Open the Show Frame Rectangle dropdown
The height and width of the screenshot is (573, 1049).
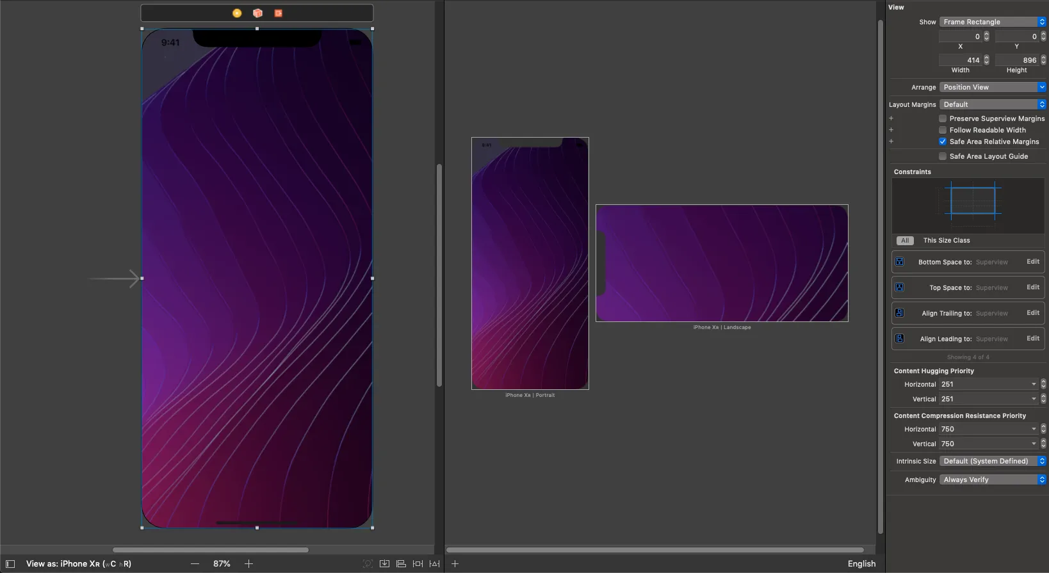click(x=993, y=22)
